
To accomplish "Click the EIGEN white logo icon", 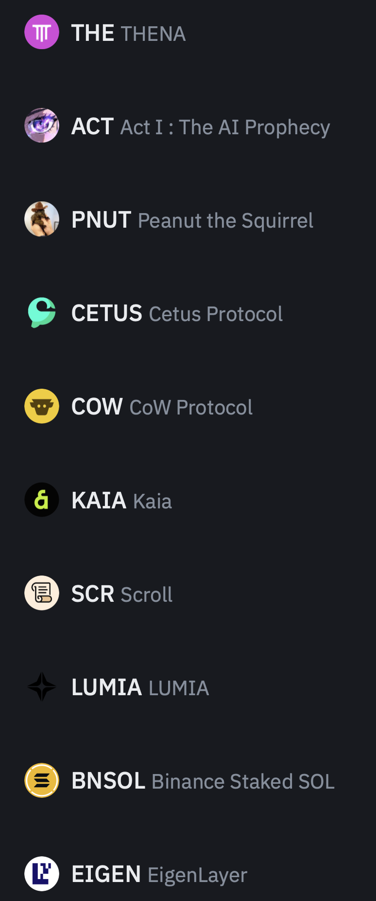I will [x=42, y=874].
